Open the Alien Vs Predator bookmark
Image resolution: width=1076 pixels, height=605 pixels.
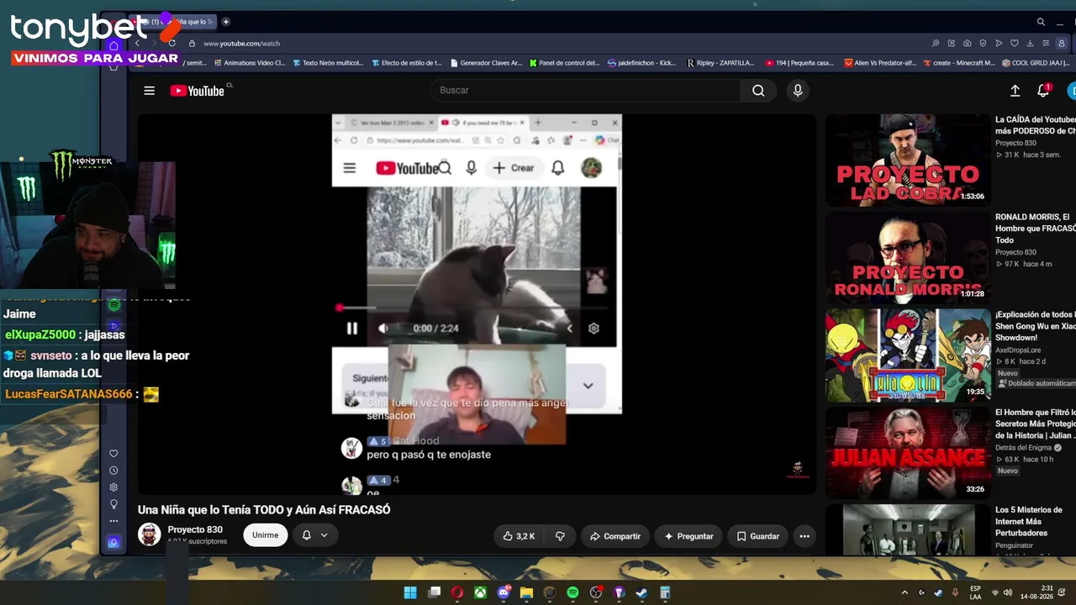pos(880,63)
